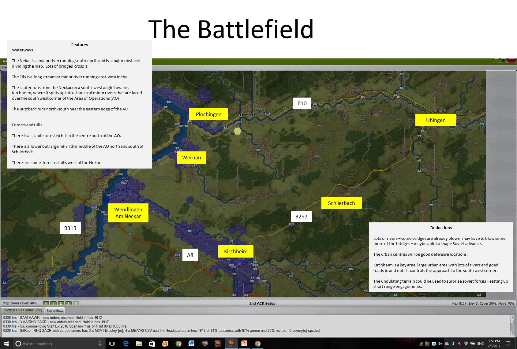Image resolution: width=517 pixels, height=349 pixels.
Task: Click the diary scrollbar up arrow
Action: coord(512,317)
